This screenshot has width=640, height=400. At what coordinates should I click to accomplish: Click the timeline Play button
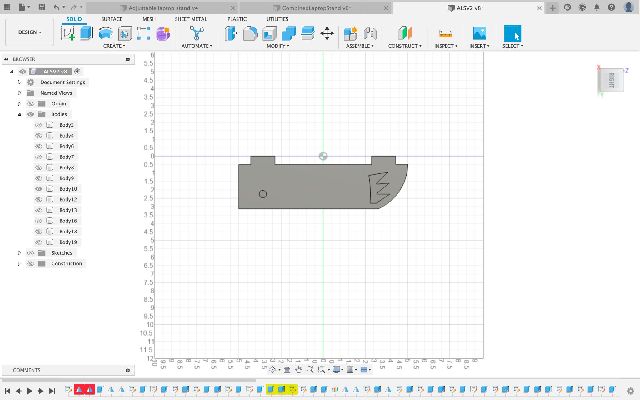tap(29, 391)
